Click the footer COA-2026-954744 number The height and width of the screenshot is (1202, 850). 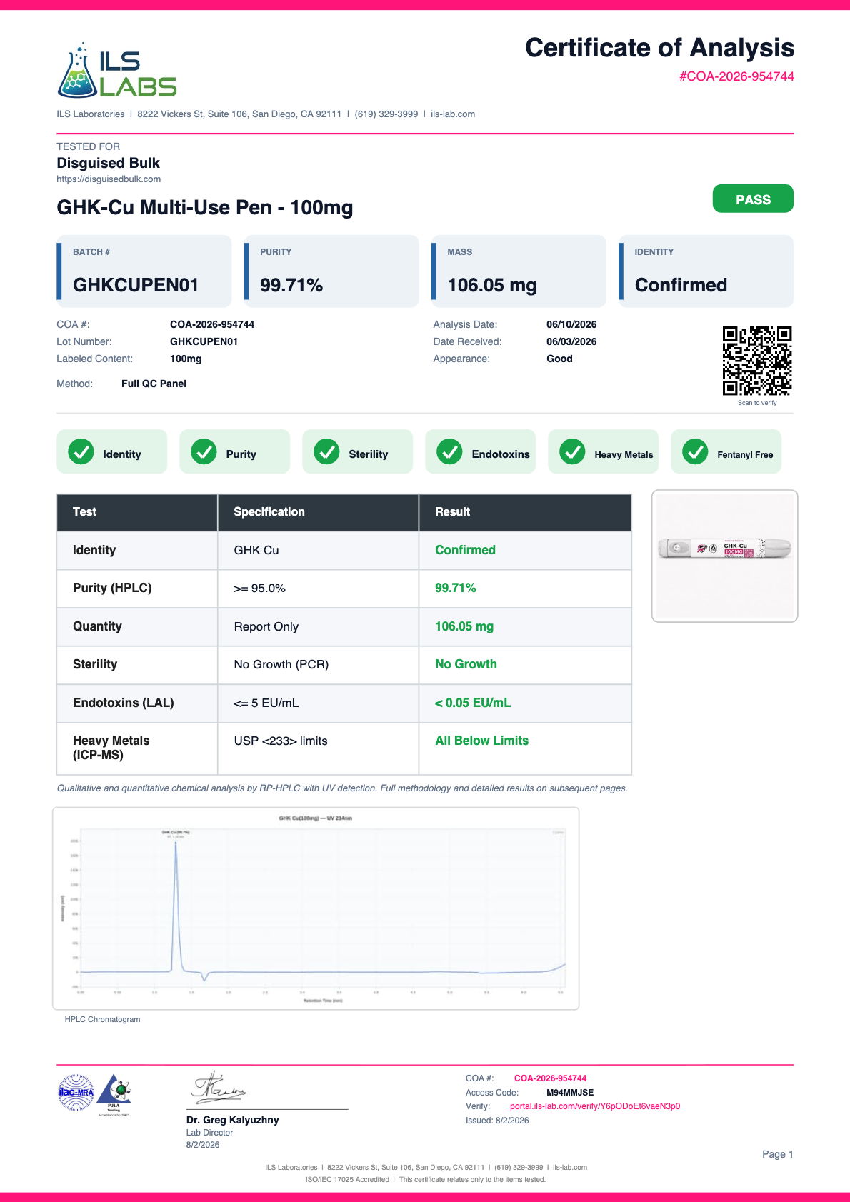click(551, 1078)
